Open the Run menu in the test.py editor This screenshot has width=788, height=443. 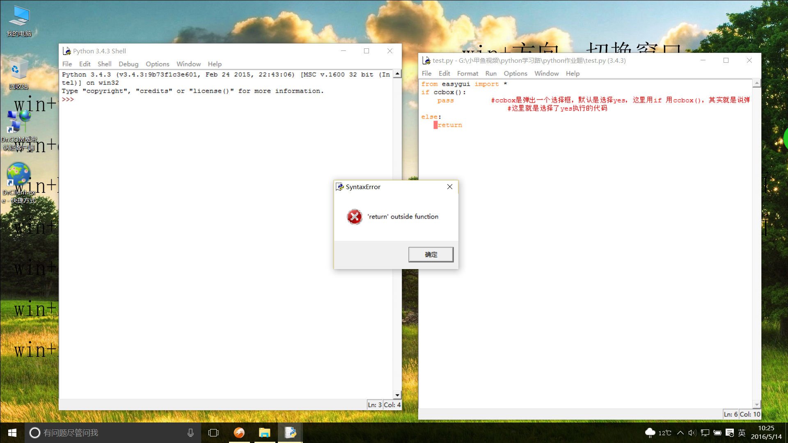click(490, 73)
